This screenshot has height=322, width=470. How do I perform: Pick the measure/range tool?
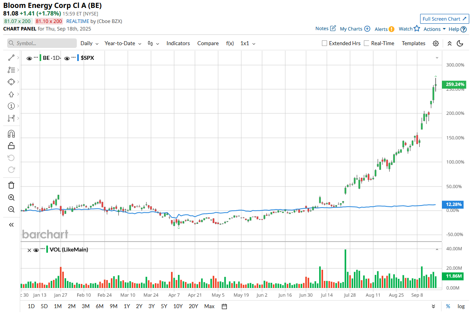11,118
